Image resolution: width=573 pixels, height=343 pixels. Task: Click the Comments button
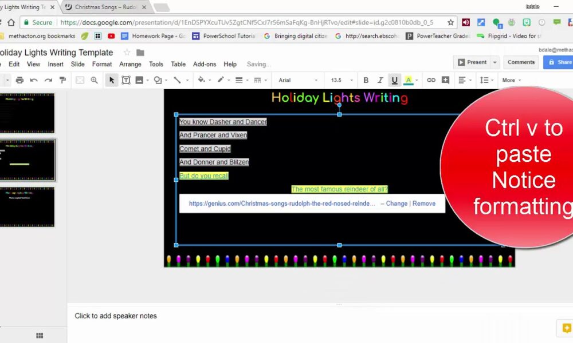[521, 62]
